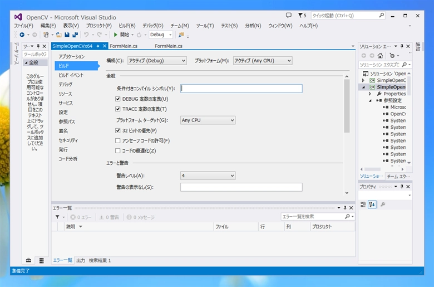The width and height of the screenshot is (434, 287).
Task: Select the デバッグ settings page
Action: pyautogui.click(x=65, y=84)
